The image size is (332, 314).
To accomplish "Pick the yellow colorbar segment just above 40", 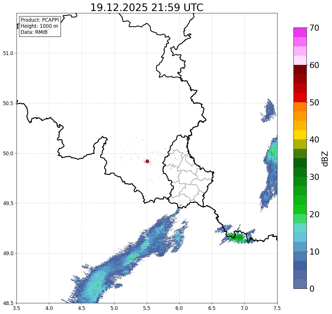I will [300, 135].
